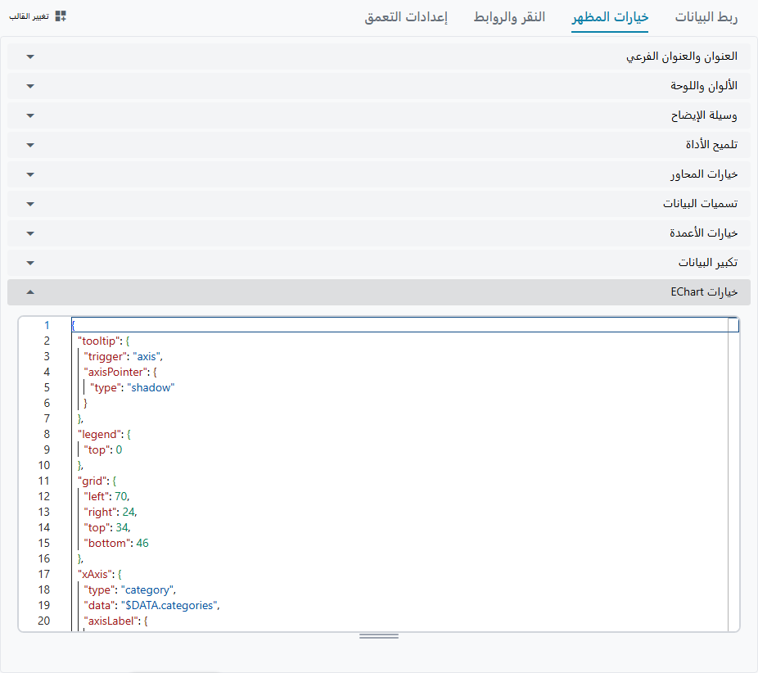Click the العنوان والعنوان الفرعي header text
This screenshot has width=758, height=673.
tap(682, 56)
